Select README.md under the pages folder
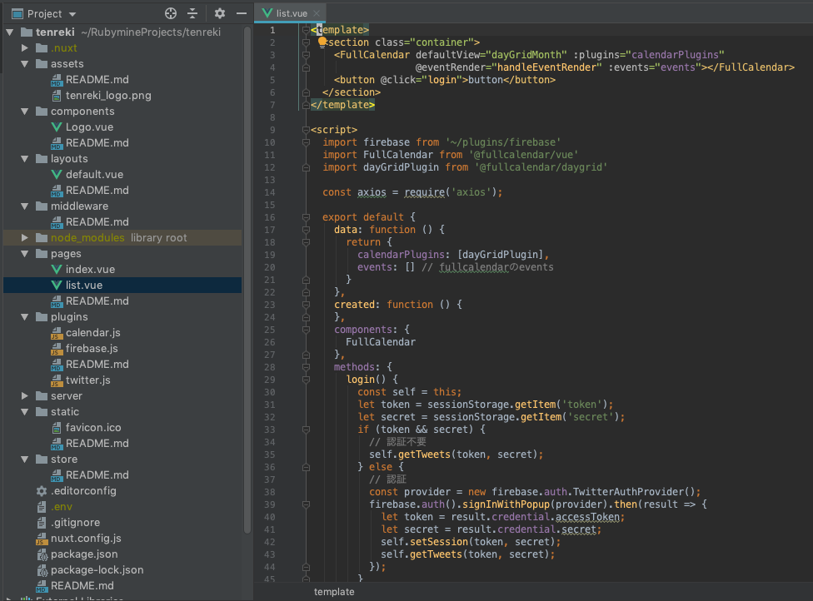Screen dimensions: 813x601 tap(122, 301)
